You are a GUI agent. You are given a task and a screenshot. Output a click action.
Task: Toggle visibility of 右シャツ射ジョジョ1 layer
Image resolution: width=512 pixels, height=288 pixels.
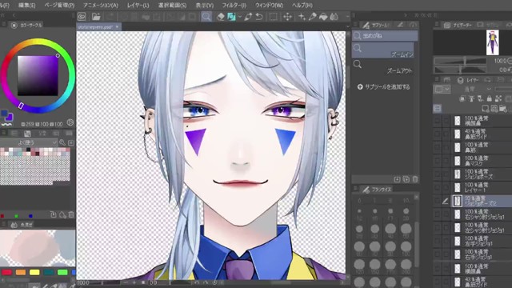pos(437,214)
